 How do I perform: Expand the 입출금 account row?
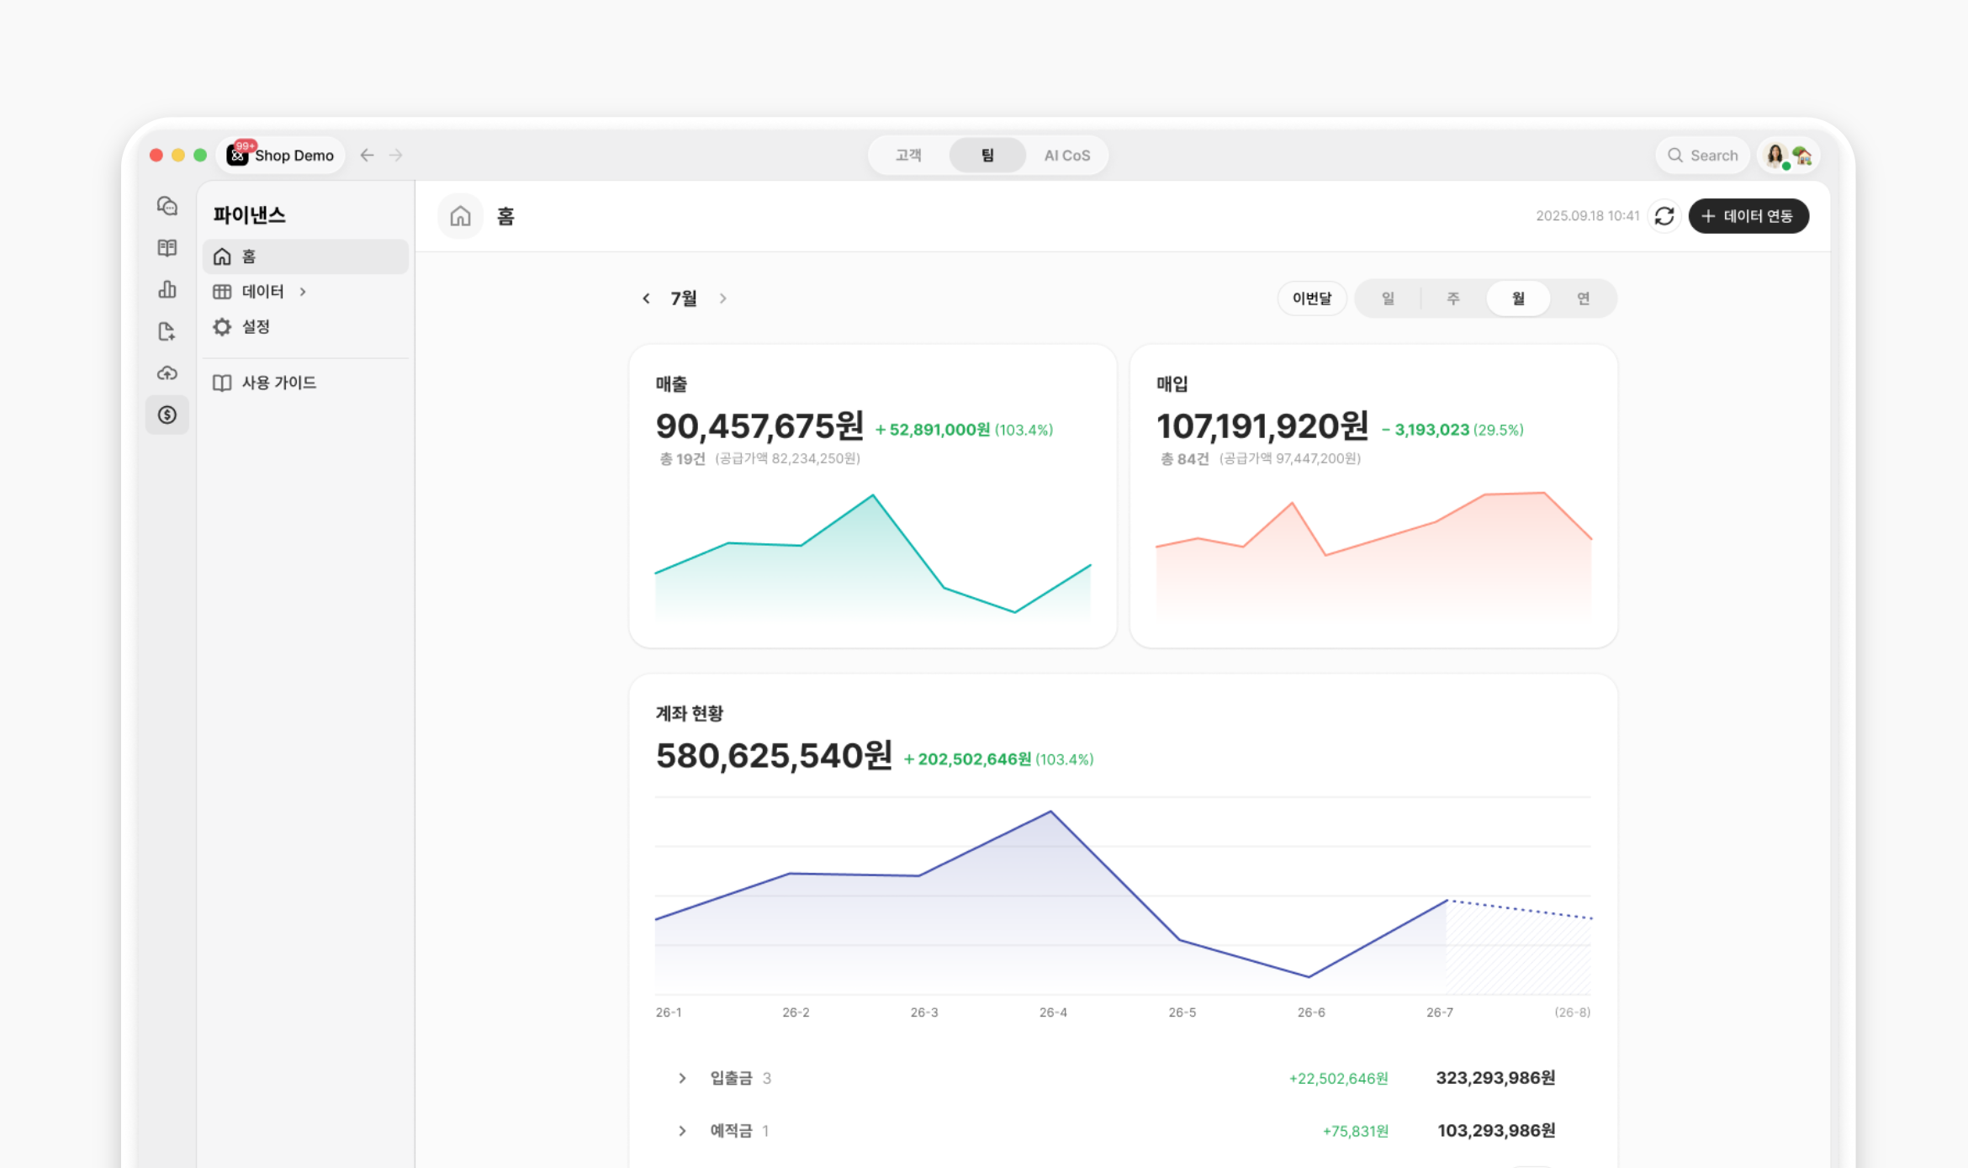click(x=682, y=1078)
